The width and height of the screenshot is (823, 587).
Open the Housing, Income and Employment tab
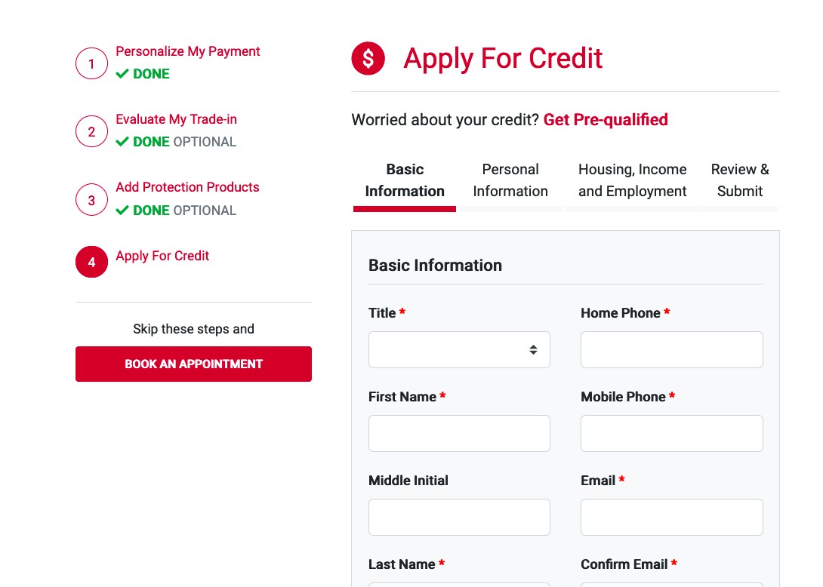coord(632,180)
